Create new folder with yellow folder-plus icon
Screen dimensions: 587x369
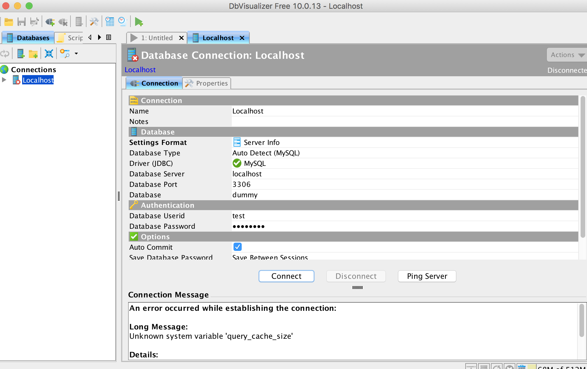pos(33,54)
